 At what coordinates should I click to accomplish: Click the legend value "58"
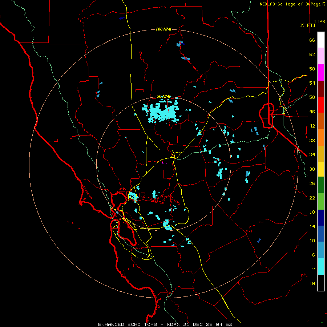point(312,69)
